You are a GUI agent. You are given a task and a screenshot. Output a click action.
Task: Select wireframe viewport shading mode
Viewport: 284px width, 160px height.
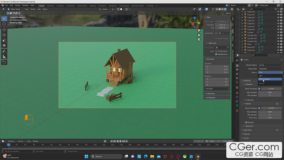[217, 9]
